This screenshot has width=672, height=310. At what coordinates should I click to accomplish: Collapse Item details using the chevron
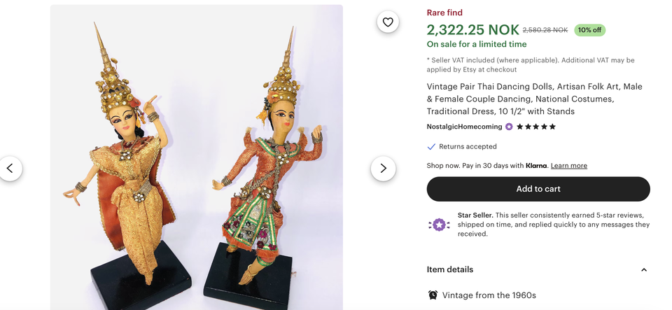(x=644, y=269)
